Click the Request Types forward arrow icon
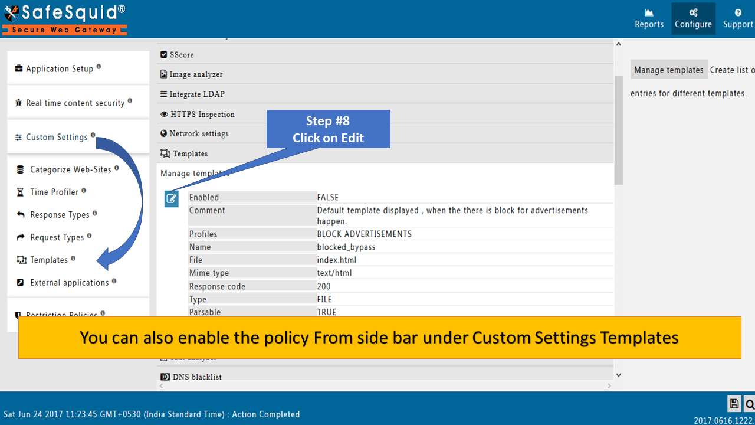Viewport: 755px width, 425px height. 21,237
